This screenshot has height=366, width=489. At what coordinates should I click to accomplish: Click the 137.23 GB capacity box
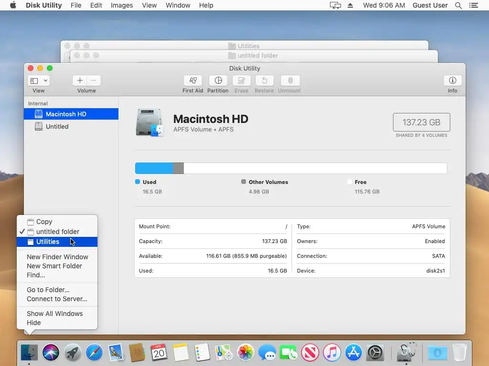pyautogui.click(x=421, y=122)
